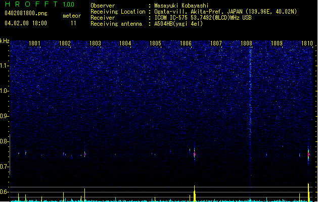
Task: Click the 1.0 kHz axis label
Action: click(5, 91)
